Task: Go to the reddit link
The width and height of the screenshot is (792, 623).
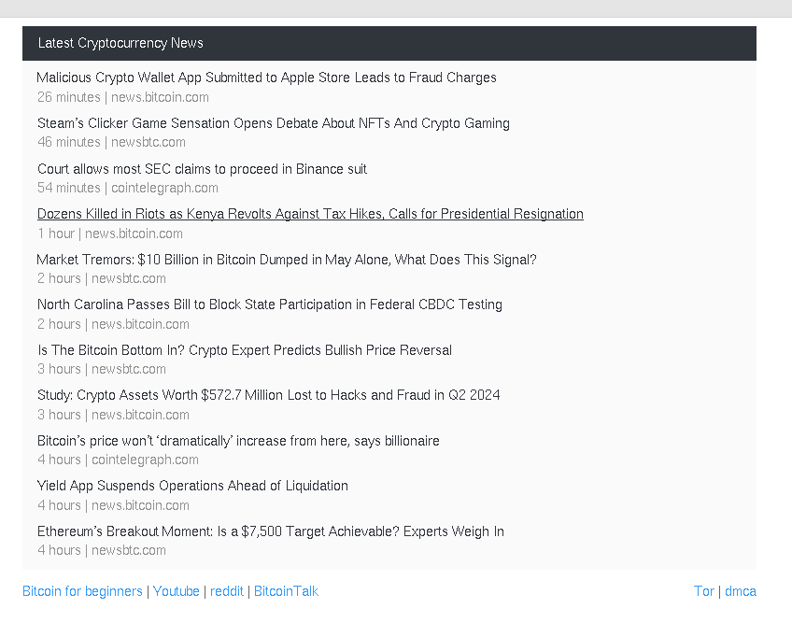Action: [227, 591]
